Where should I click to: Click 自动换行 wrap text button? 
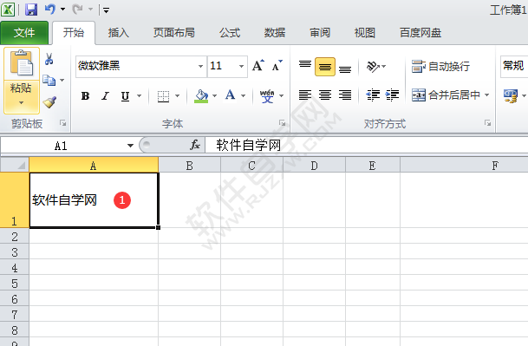pyautogui.click(x=440, y=67)
